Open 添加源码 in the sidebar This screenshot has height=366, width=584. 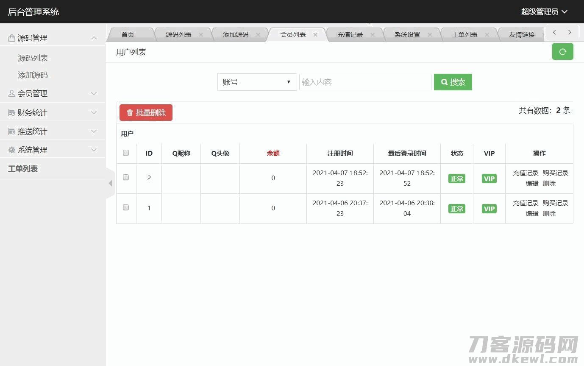tap(33, 75)
